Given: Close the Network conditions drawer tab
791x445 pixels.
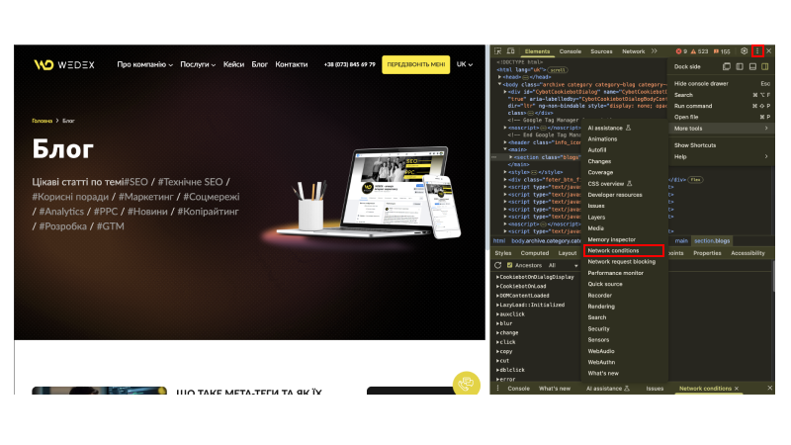Looking at the screenshot, I should (x=737, y=389).
